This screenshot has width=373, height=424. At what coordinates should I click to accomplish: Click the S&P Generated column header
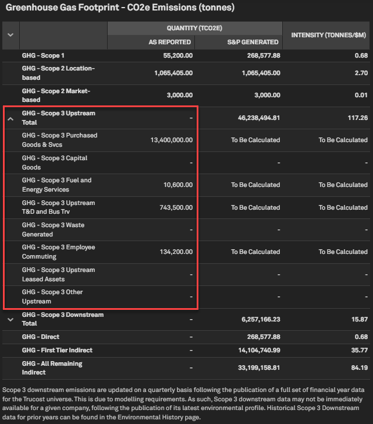[254, 42]
